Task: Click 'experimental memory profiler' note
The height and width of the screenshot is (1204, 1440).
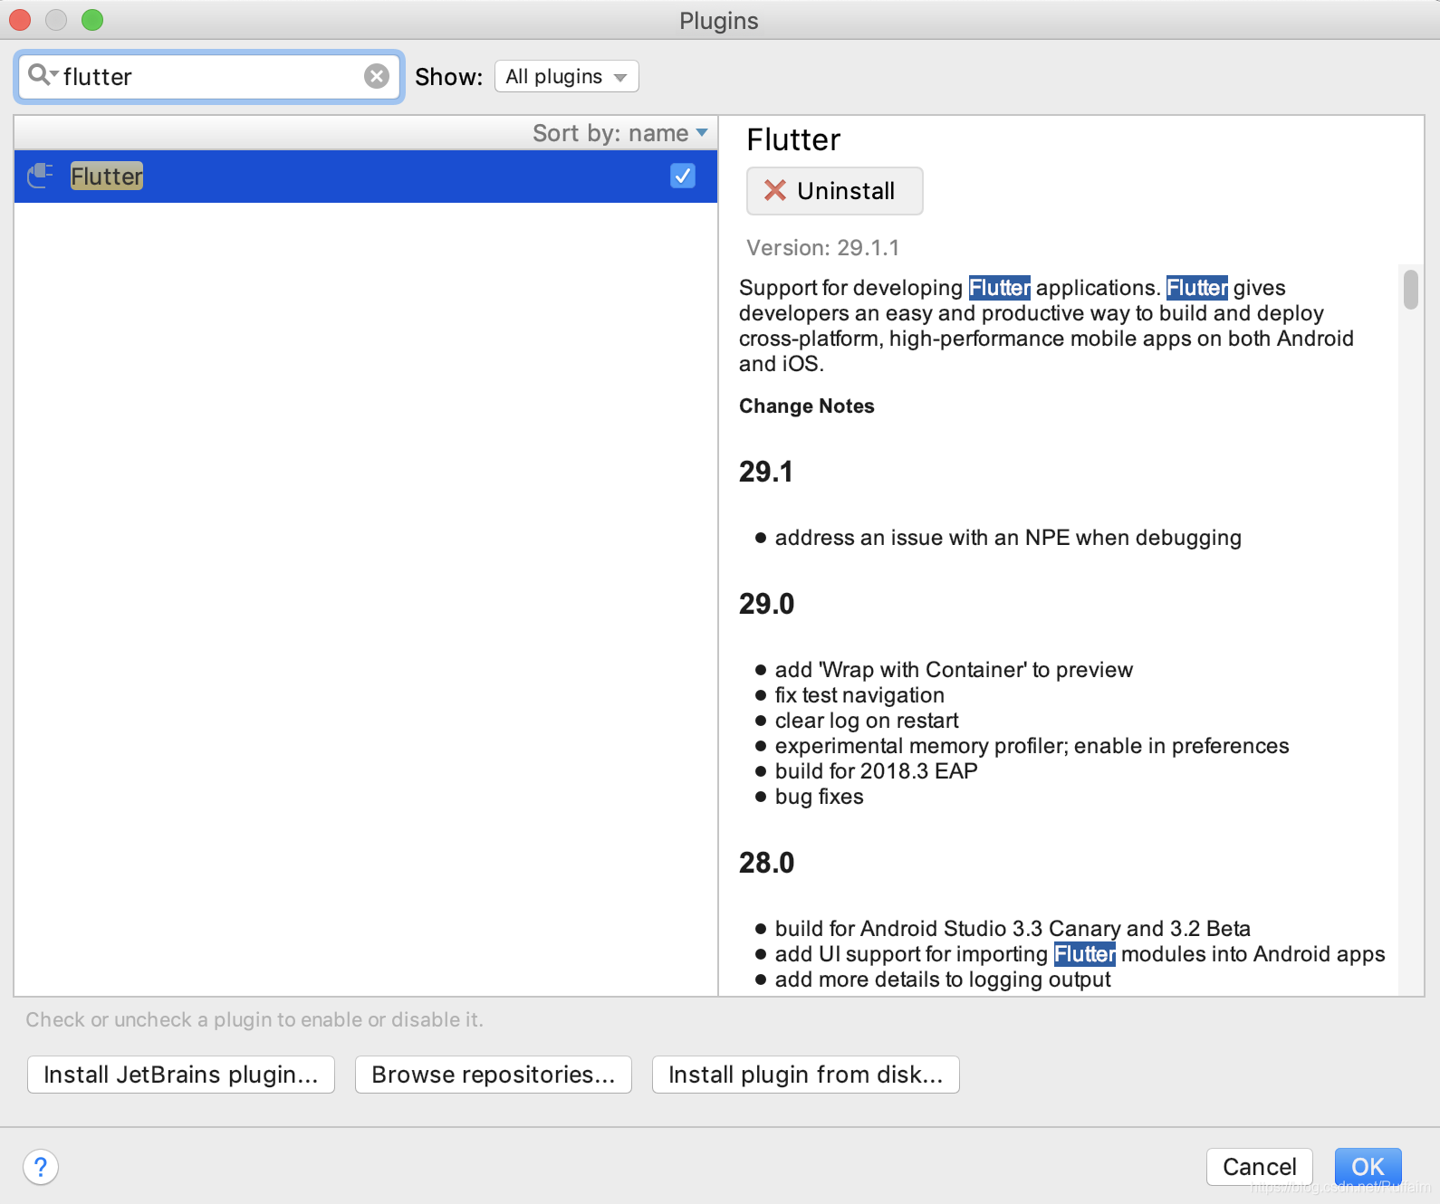Action: pos(1032,746)
